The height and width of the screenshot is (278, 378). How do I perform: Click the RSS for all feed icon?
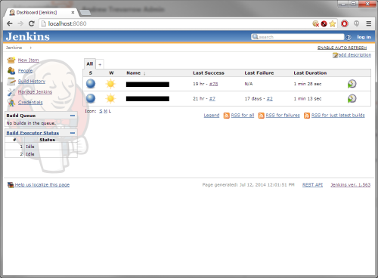(x=227, y=116)
